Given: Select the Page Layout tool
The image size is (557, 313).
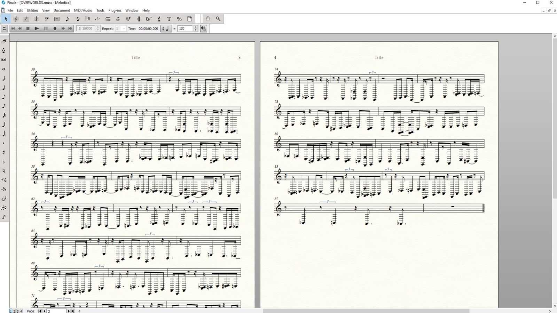Looking at the screenshot, I should tap(189, 19).
